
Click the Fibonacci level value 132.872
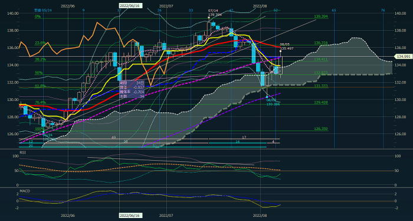pos(321,73)
